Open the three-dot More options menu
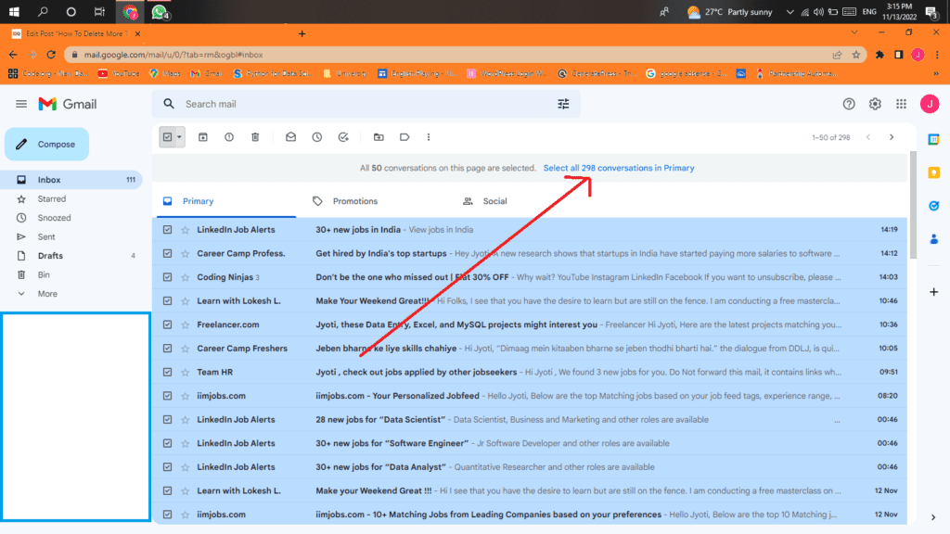950x534 pixels. coord(429,137)
